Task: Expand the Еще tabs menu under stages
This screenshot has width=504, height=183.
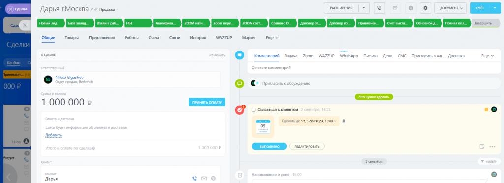Action: pos(272,38)
